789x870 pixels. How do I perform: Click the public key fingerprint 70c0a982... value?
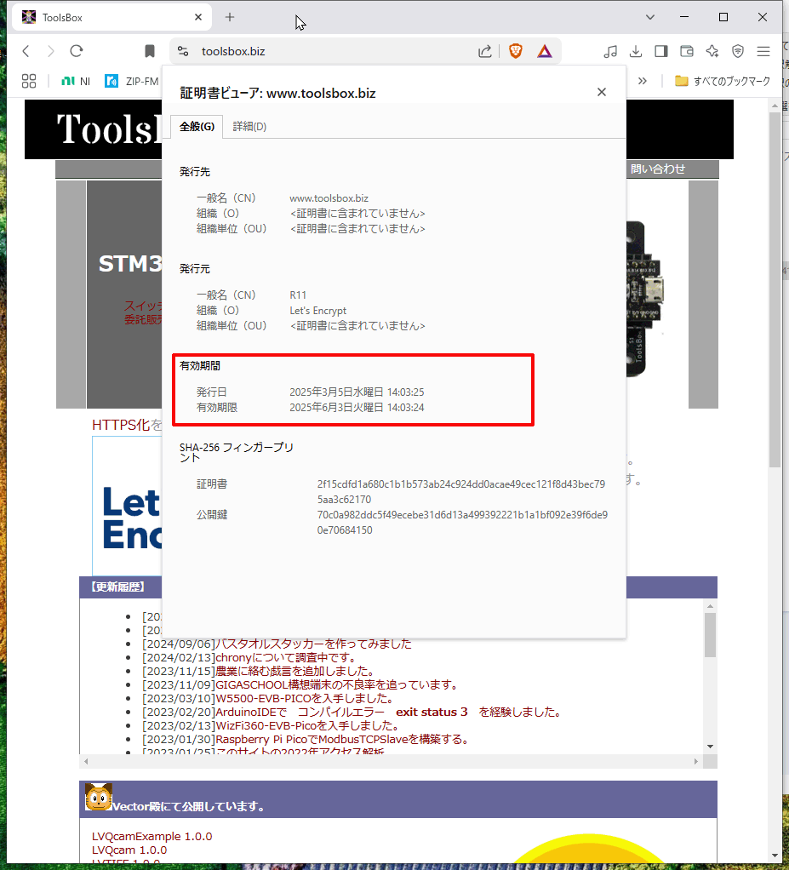point(462,522)
